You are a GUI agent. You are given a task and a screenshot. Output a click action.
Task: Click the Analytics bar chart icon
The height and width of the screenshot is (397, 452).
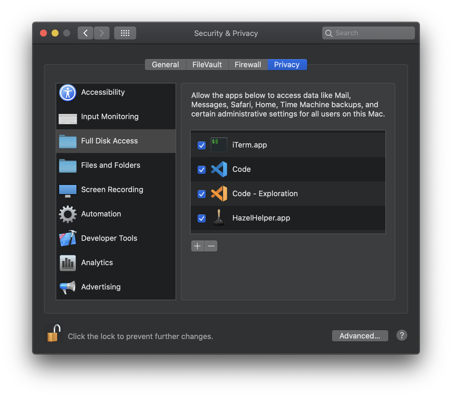(x=68, y=263)
